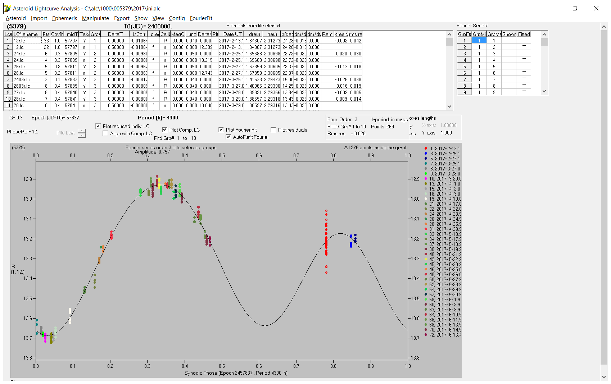
Task: Open the Asteroid menu
Action: [16, 18]
